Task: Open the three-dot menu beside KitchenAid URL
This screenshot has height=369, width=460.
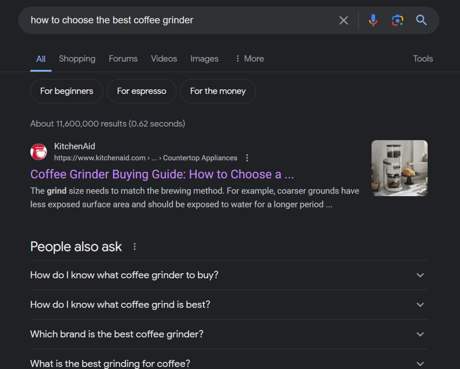Action: [x=247, y=158]
